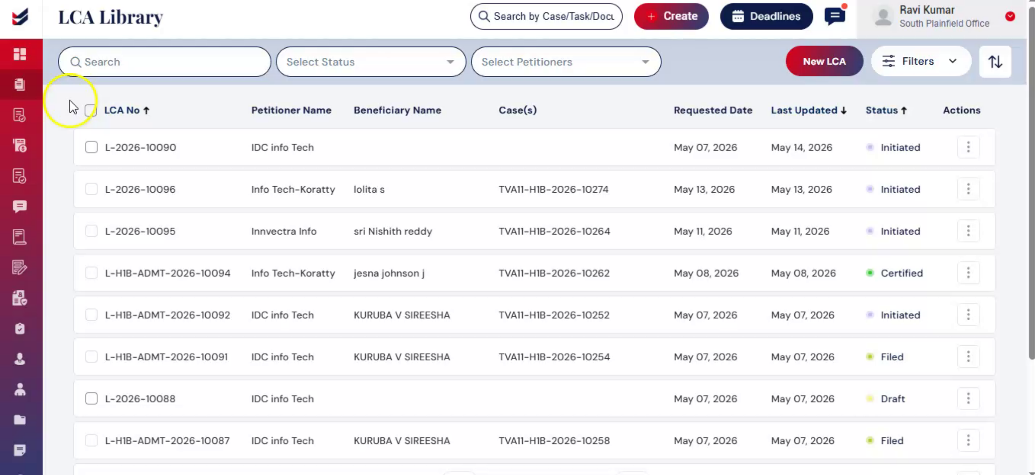Image resolution: width=1035 pixels, height=475 pixels.
Task: Open actions menu for L-H1B-ADMT-2026-10092
Action: pyautogui.click(x=968, y=315)
